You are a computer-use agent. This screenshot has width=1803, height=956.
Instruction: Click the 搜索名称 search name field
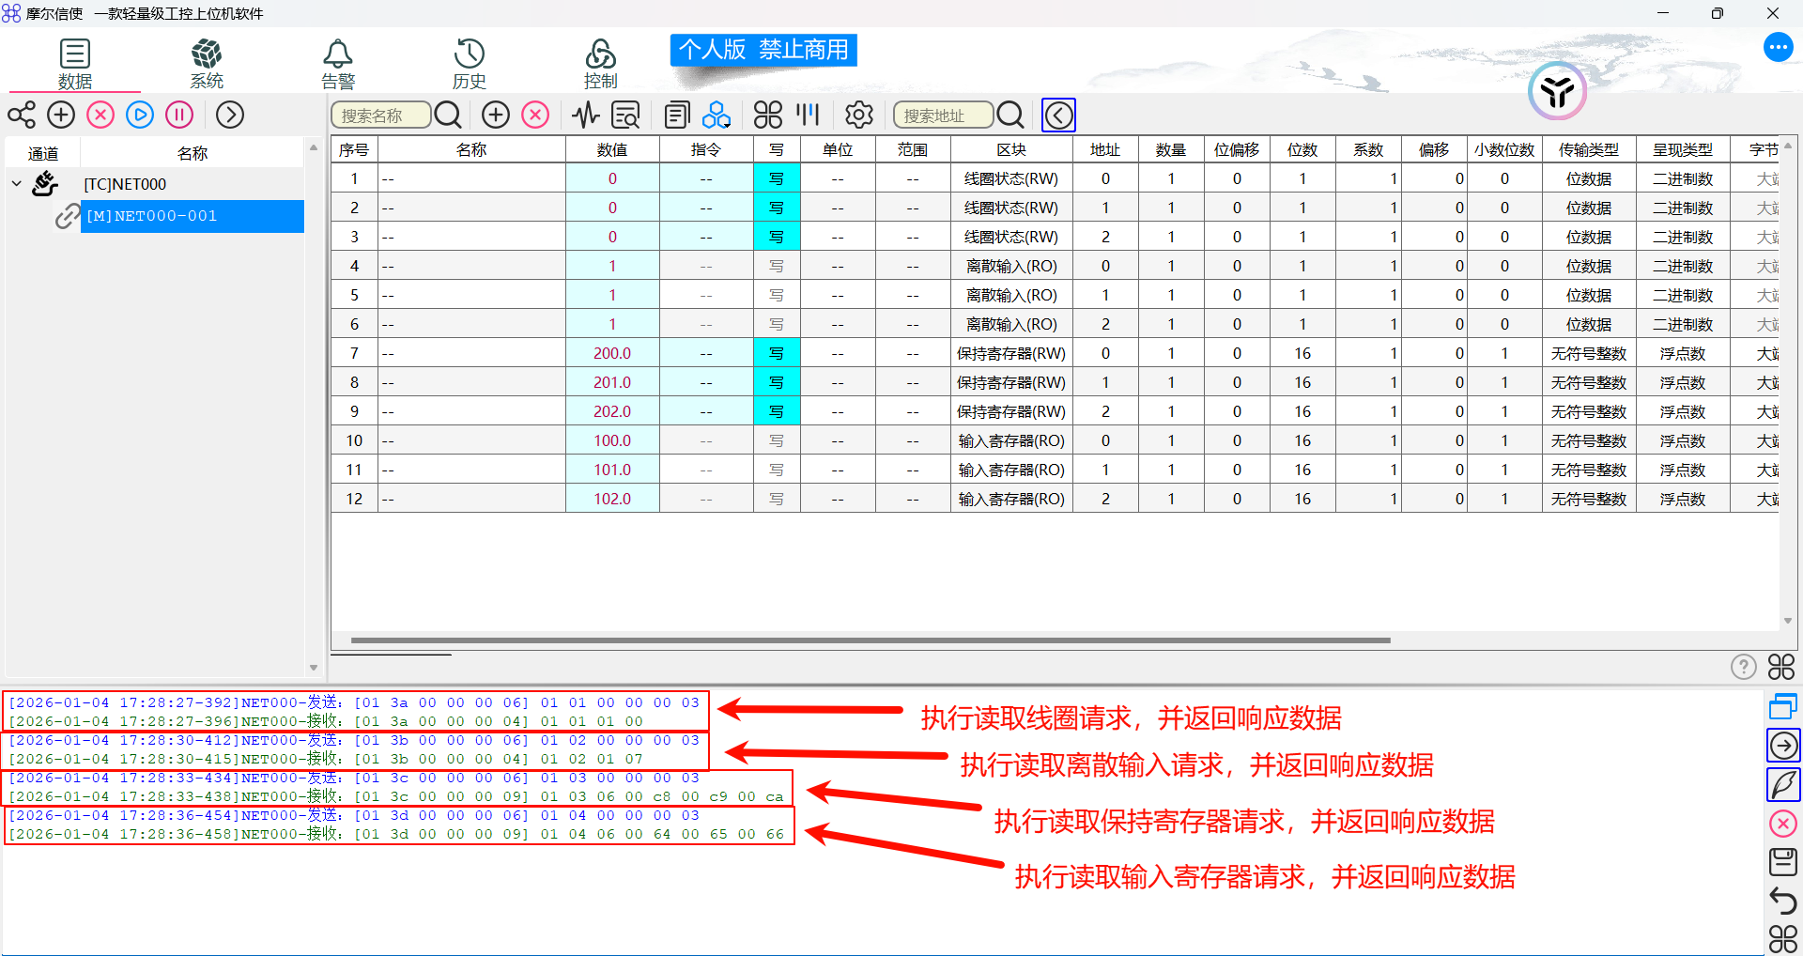[381, 116]
